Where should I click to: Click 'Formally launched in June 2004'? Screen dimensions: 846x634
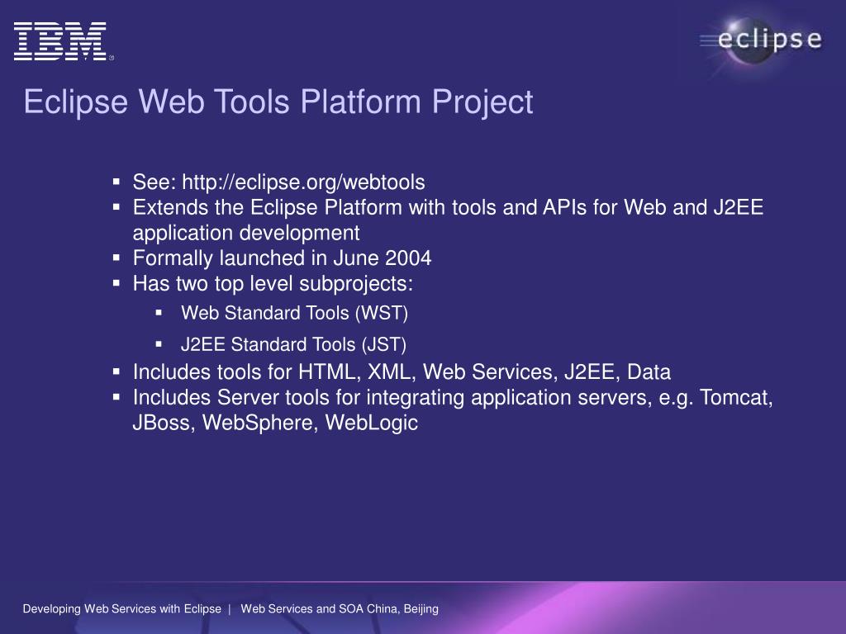pyautogui.click(x=283, y=258)
